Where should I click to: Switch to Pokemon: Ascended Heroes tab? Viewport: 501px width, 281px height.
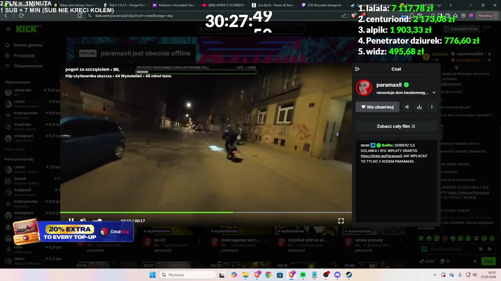tap(173, 5)
